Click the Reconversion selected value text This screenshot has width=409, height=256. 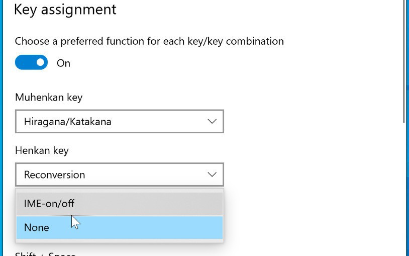point(54,175)
